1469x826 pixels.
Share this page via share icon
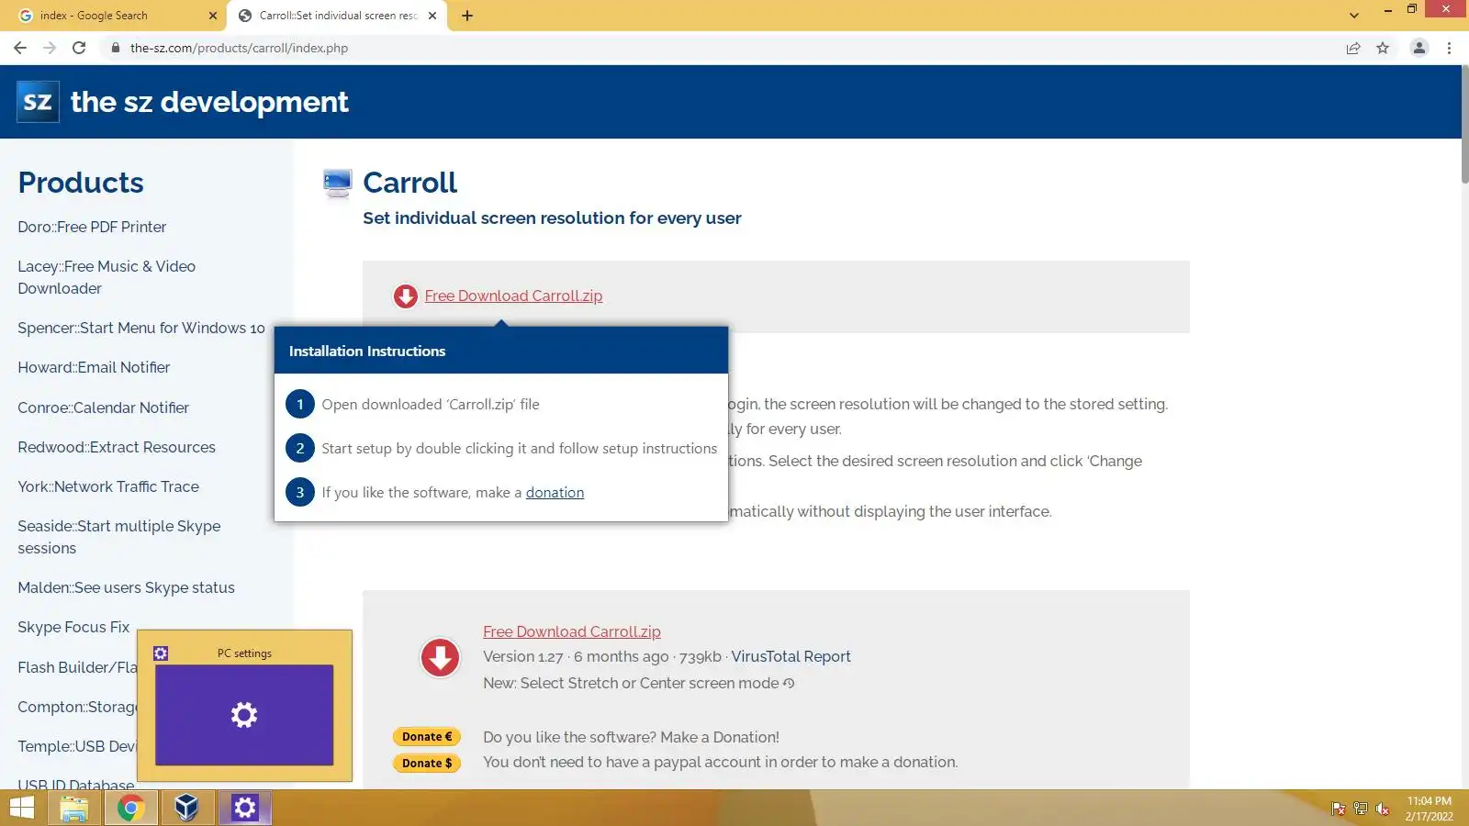(x=1353, y=48)
